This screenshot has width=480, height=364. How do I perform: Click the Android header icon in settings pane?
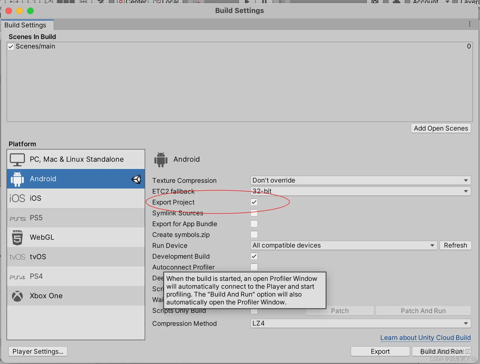pyautogui.click(x=161, y=160)
